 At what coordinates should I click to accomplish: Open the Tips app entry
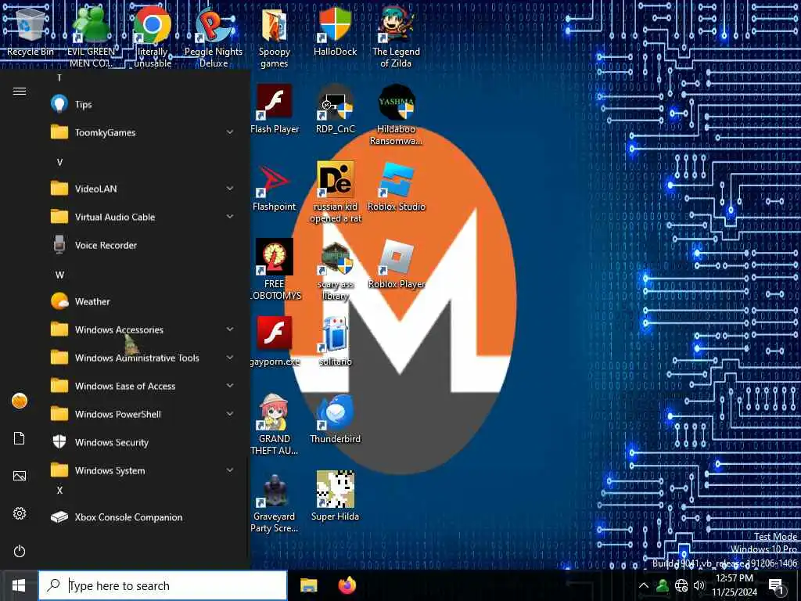coord(143,104)
